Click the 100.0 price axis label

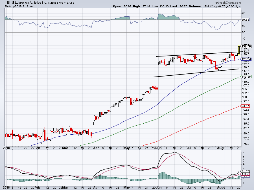tap(246, 97)
